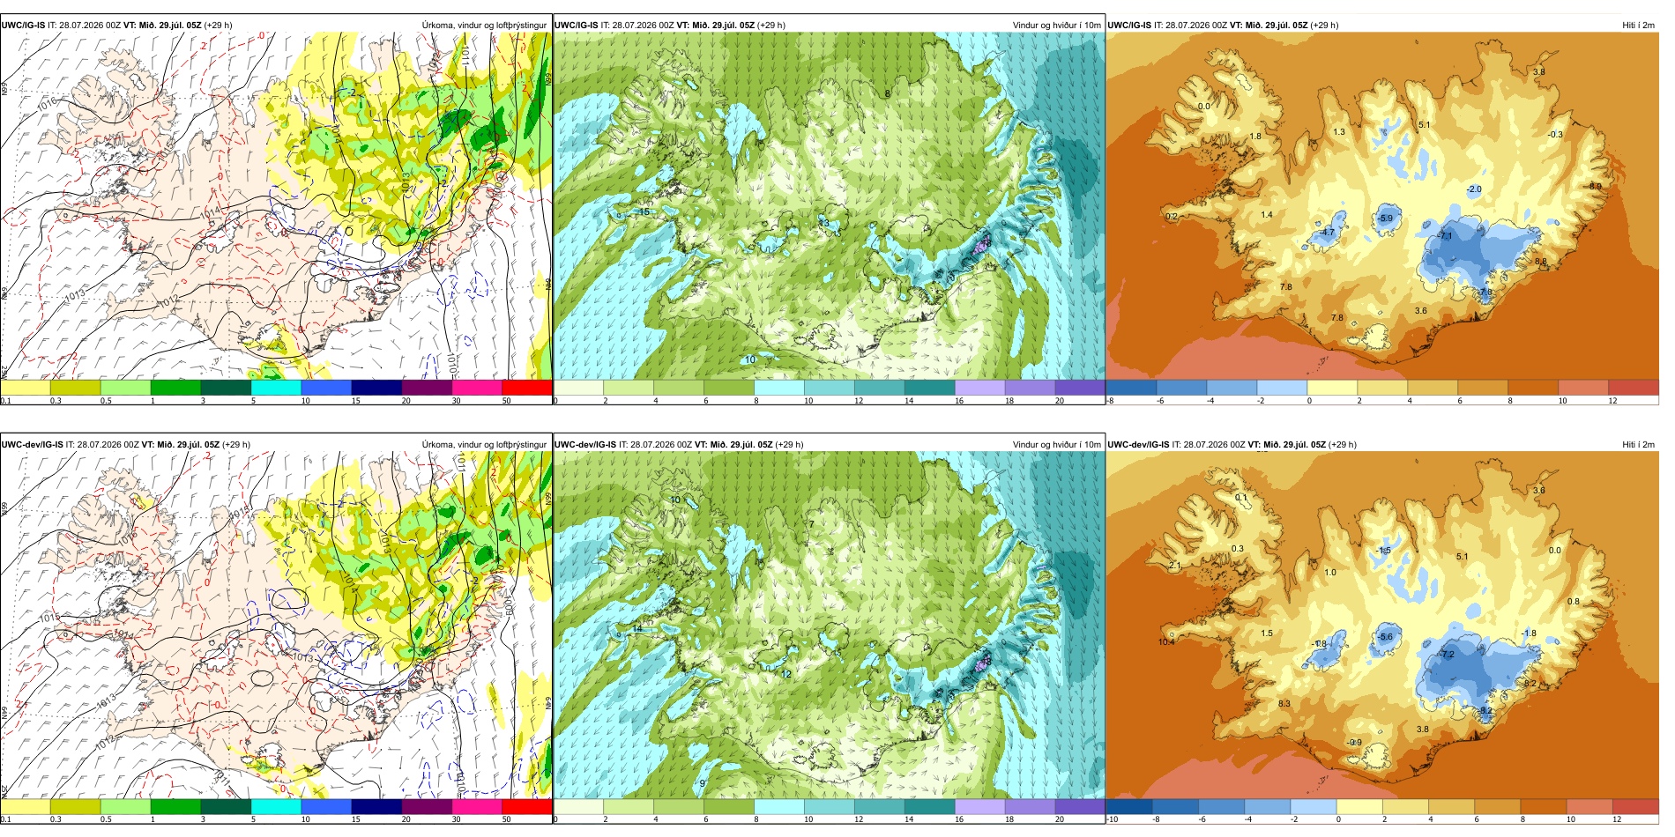Select the -7.2 temperature label on UWC-dev map
Image resolution: width=1675 pixels, height=837 pixels.
point(1447,655)
